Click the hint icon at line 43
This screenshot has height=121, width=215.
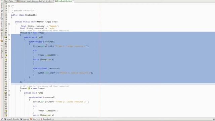tap(6, 84)
